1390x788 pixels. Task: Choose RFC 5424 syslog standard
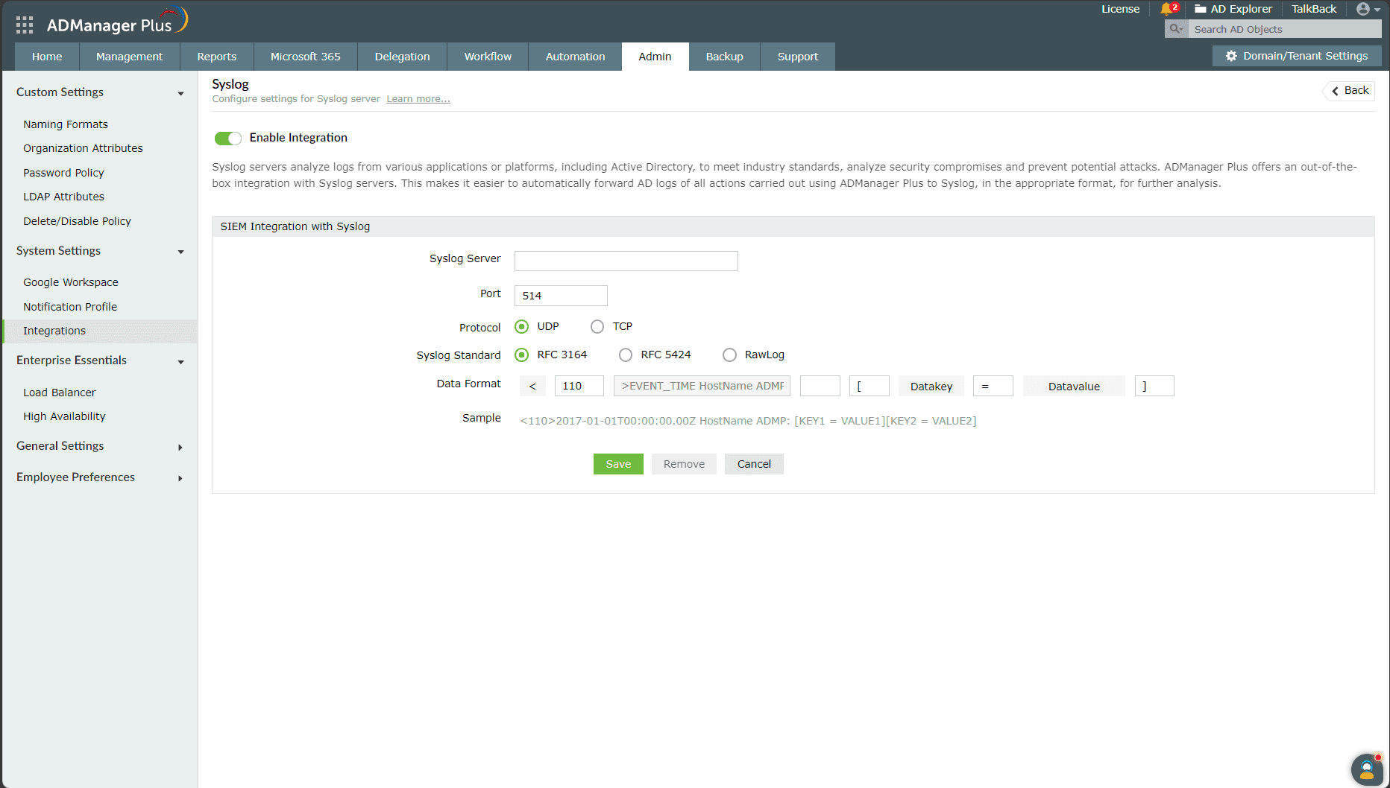(x=626, y=355)
